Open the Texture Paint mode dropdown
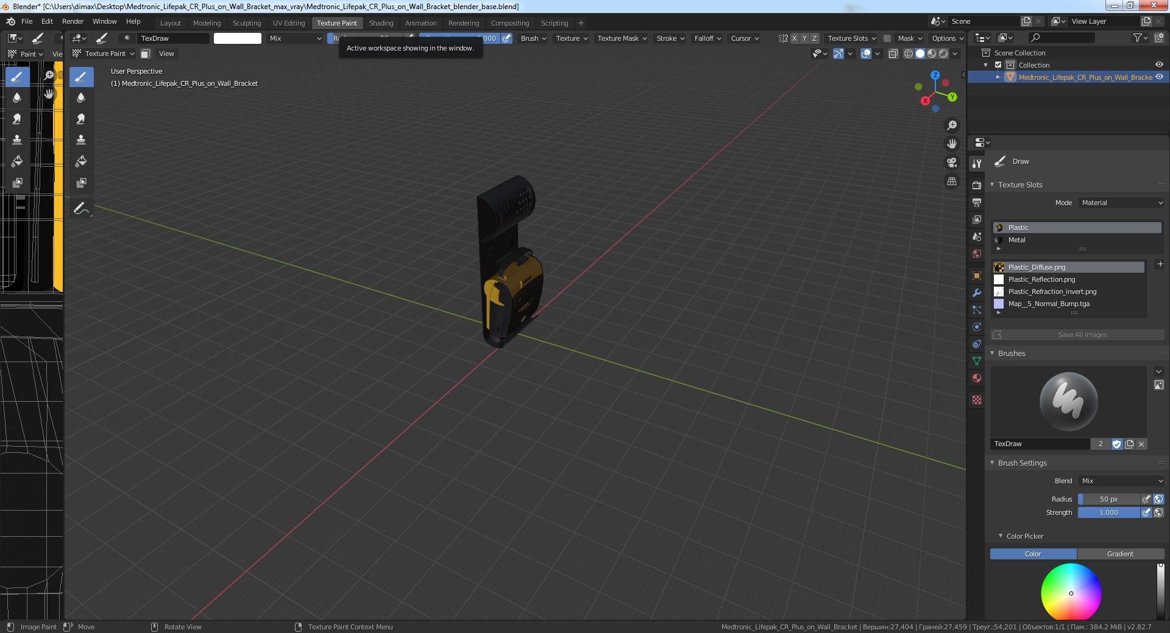This screenshot has width=1170, height=633. pyautogui.click(x=104, y=54)
